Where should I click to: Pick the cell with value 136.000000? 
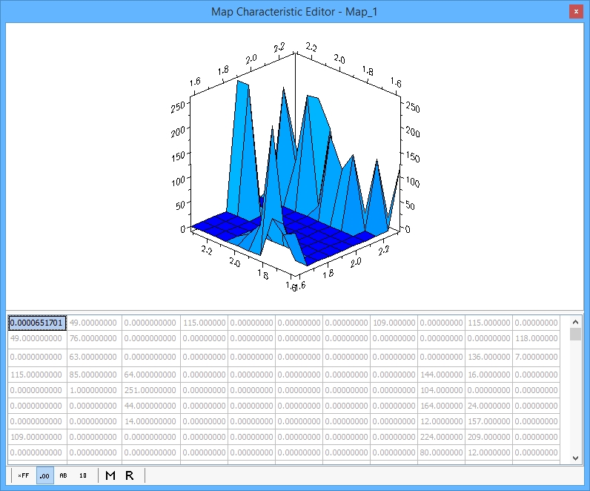coord(488,357)
